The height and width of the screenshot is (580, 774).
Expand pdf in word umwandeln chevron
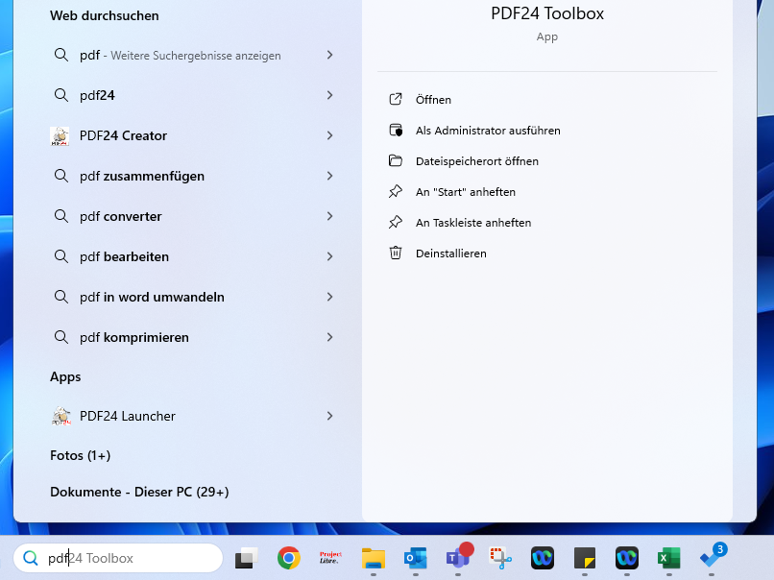(x=329, y=297)
